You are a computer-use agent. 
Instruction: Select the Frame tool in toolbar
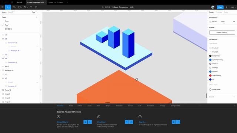click(x=14, y=7)
